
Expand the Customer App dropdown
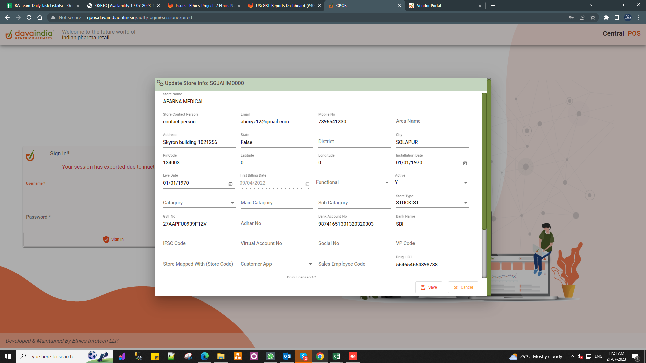[x=310, y=264]
